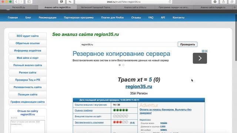Viewport: 237px width, 133px height.
Task: Open Главная in the blue menu
Action: (13, 17)
